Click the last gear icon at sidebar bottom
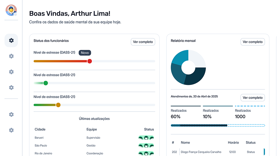277x156 pixels. click(11, 130)
